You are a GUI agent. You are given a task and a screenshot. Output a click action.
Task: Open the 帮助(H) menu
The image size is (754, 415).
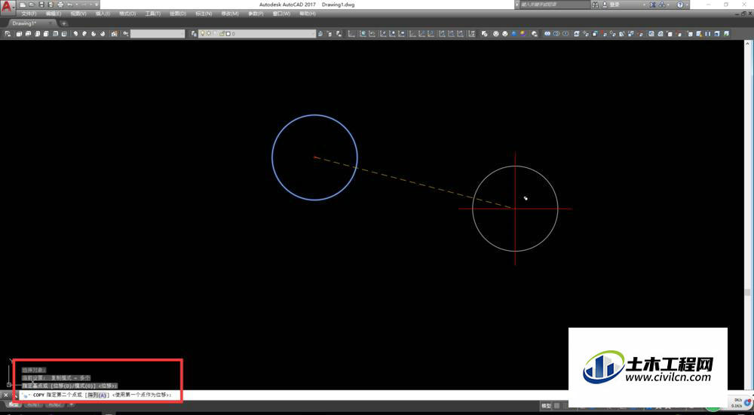coord(308,14)
